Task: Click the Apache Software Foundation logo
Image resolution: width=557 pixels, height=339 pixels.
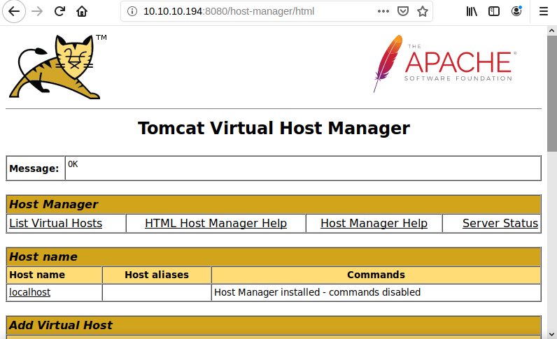Action: tap(445, 64)
